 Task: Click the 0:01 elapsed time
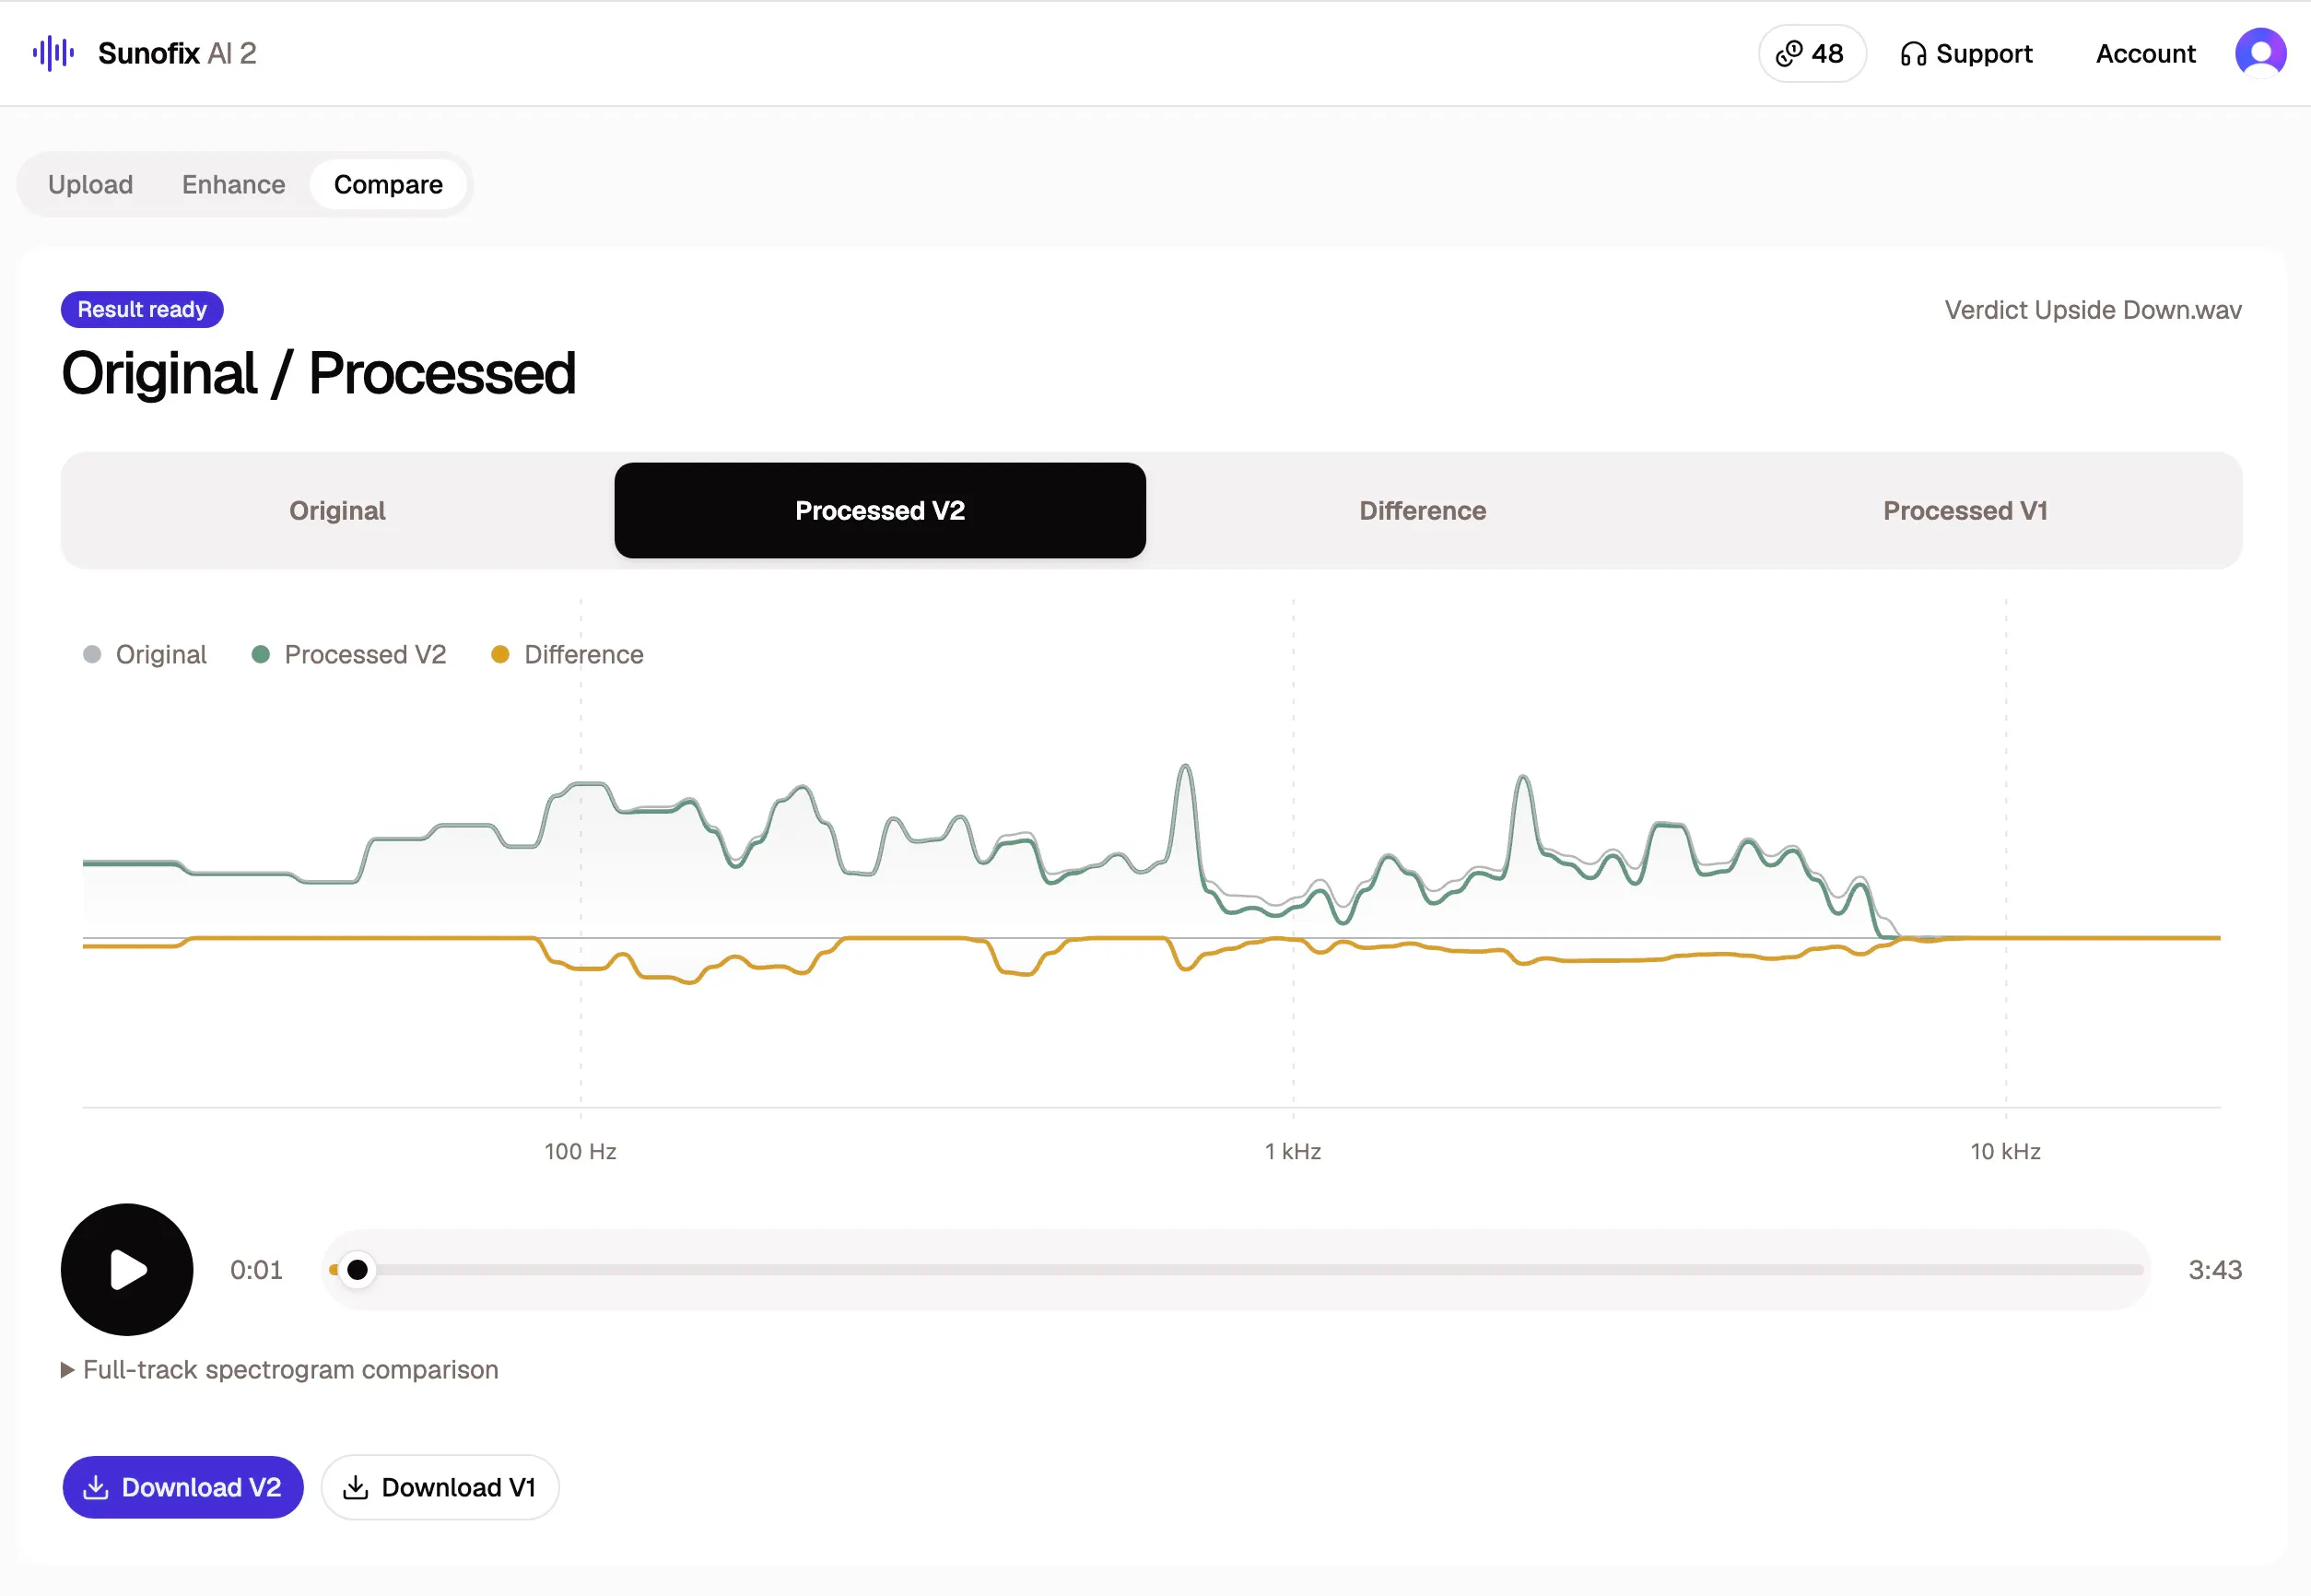point(256,1270)
